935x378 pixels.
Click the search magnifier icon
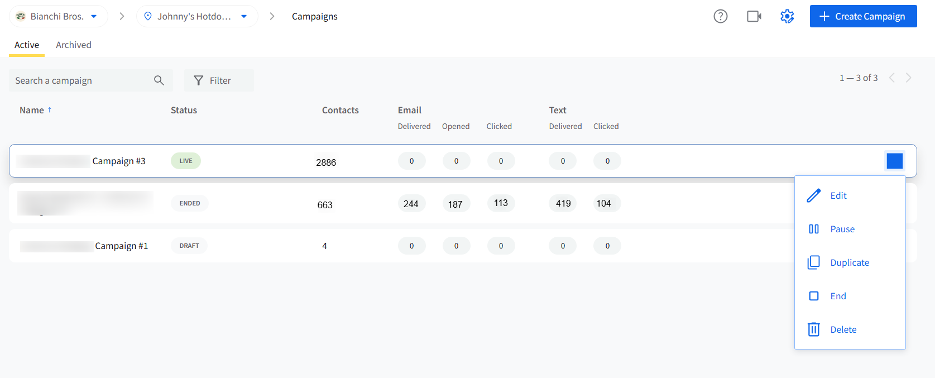click(159, 80)
